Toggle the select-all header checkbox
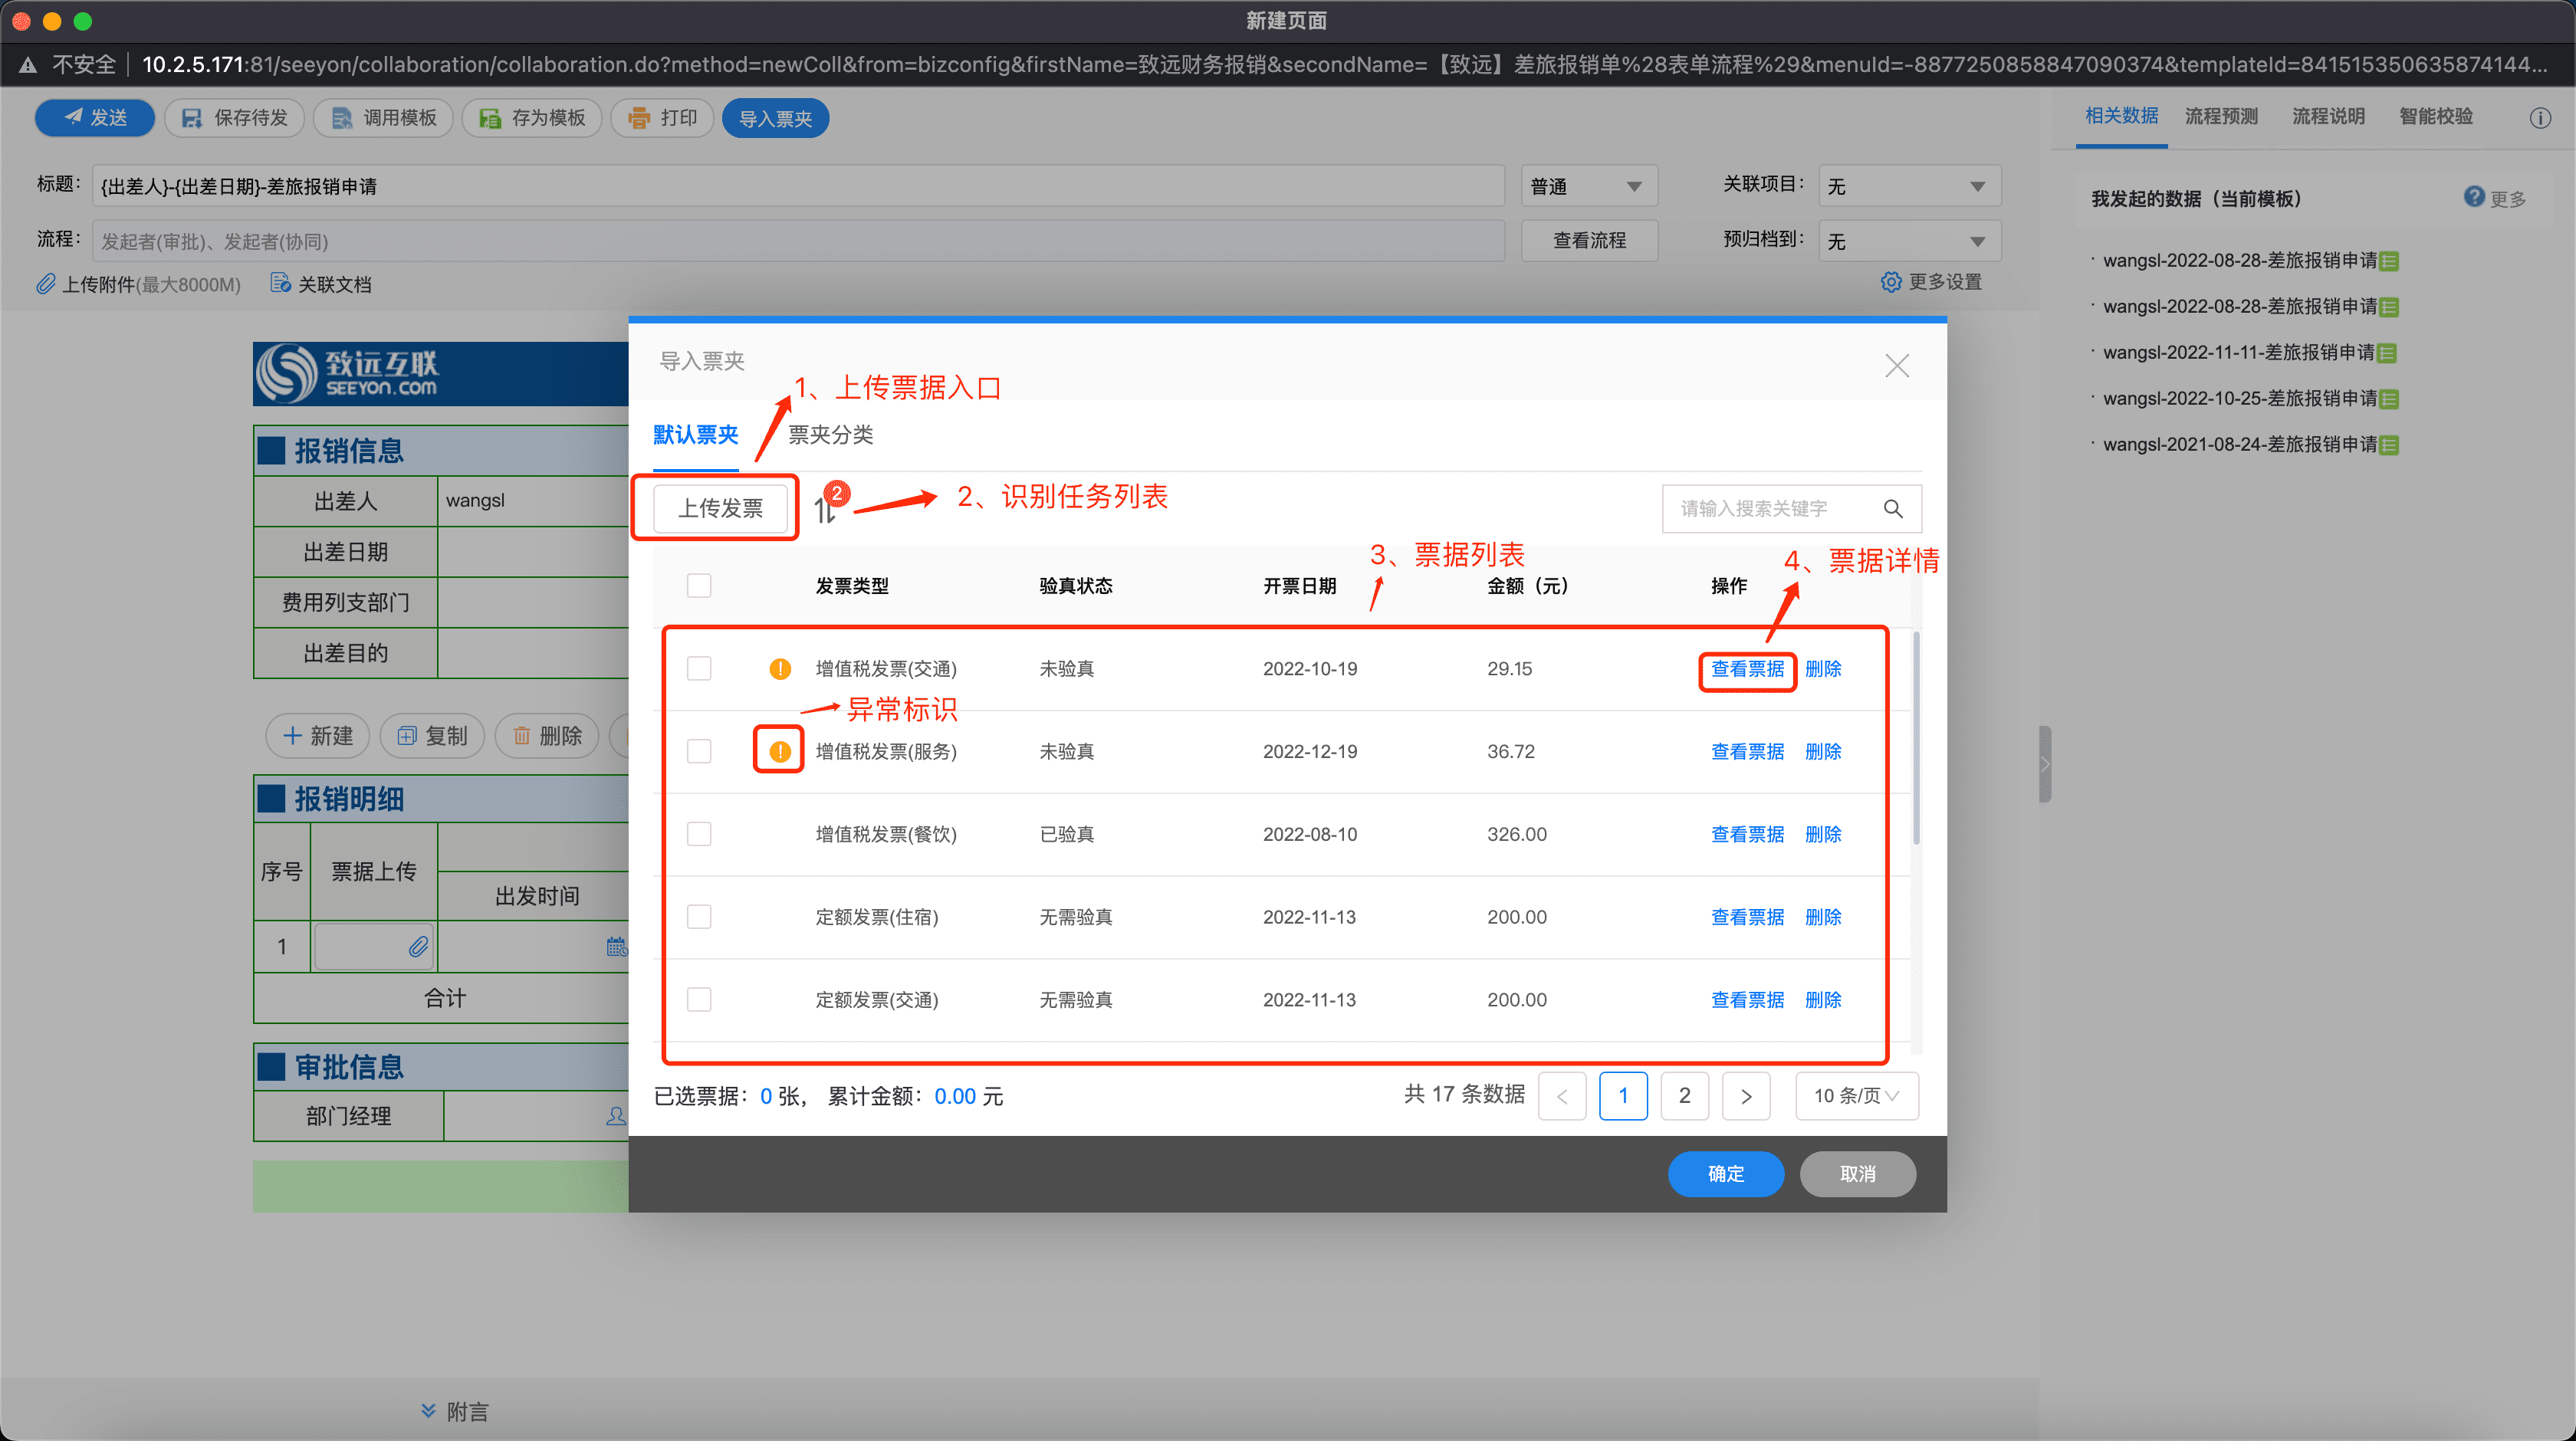The height and width of the screenshot is (1441, 2576). point(699,585)
